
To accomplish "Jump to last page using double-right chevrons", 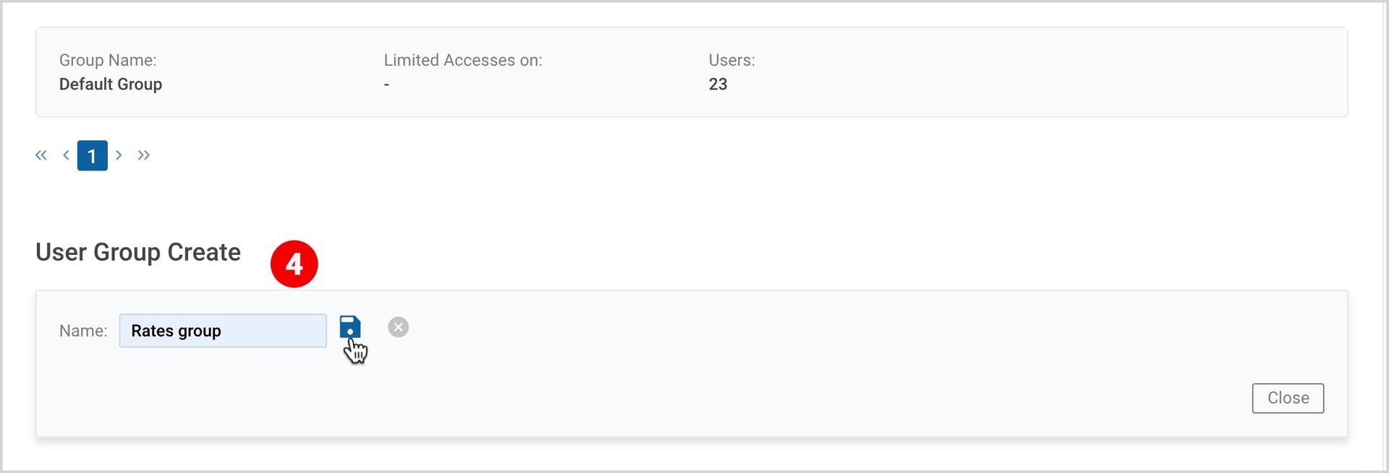I will tap(144, 155).
